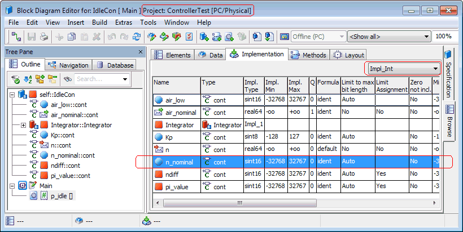463x232 pixels.
Task: Click the Delete X icon in the toolbar
Action: 97,37
